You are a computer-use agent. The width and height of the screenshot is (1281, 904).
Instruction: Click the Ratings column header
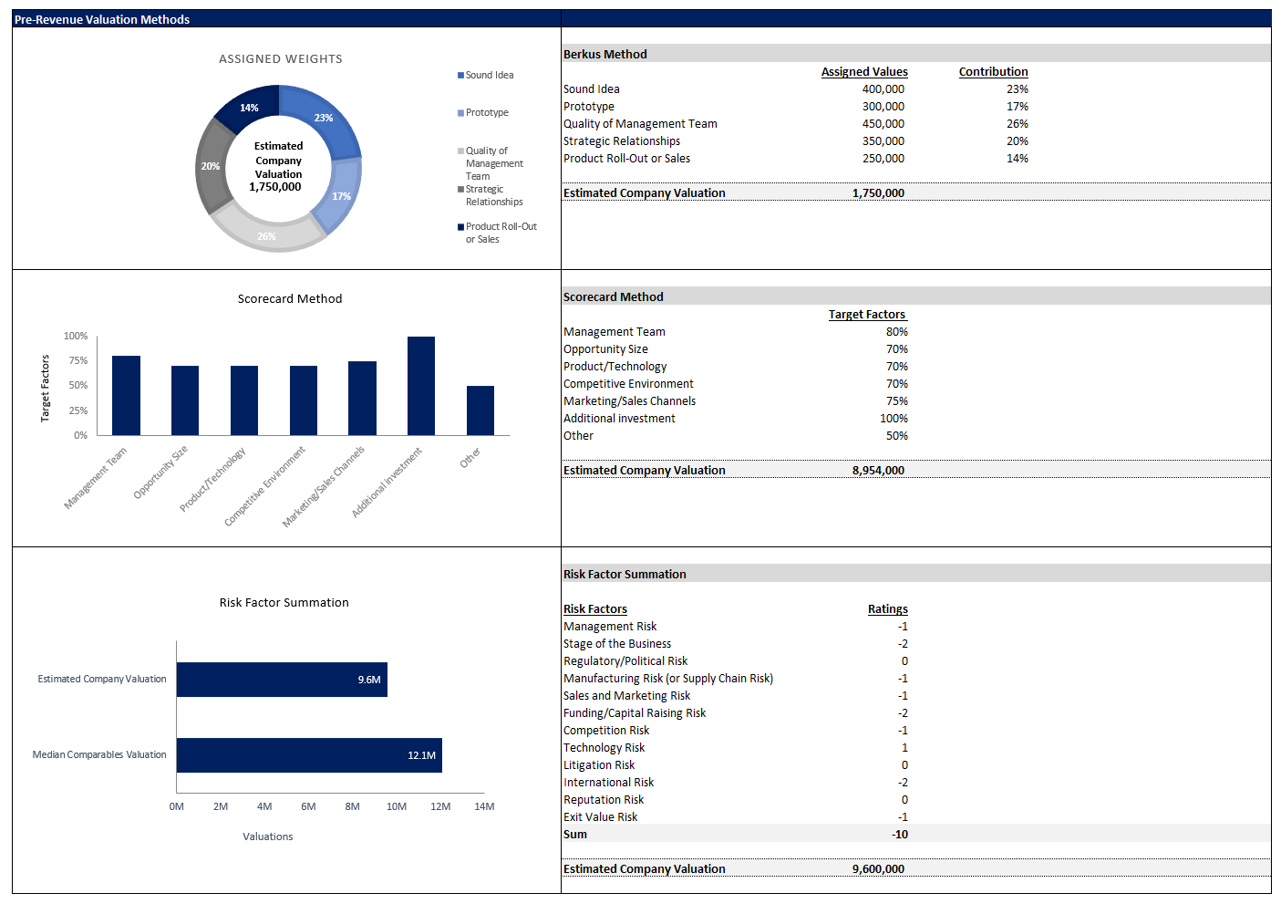(x=887, y=609)
